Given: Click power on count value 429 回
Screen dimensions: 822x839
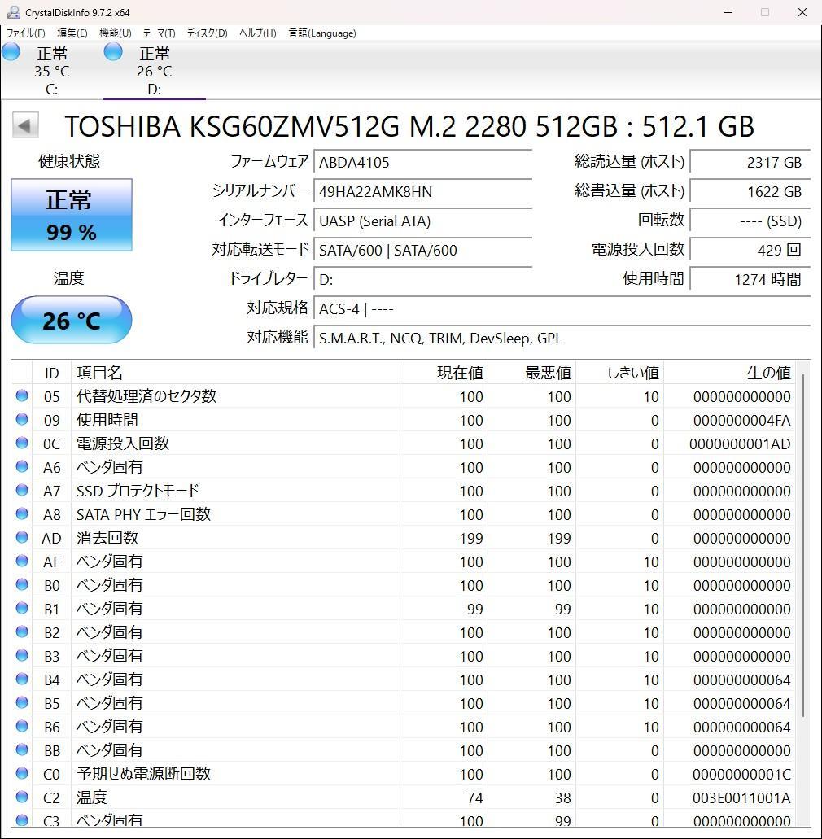Looking at the screenshot, I should 750,250.
